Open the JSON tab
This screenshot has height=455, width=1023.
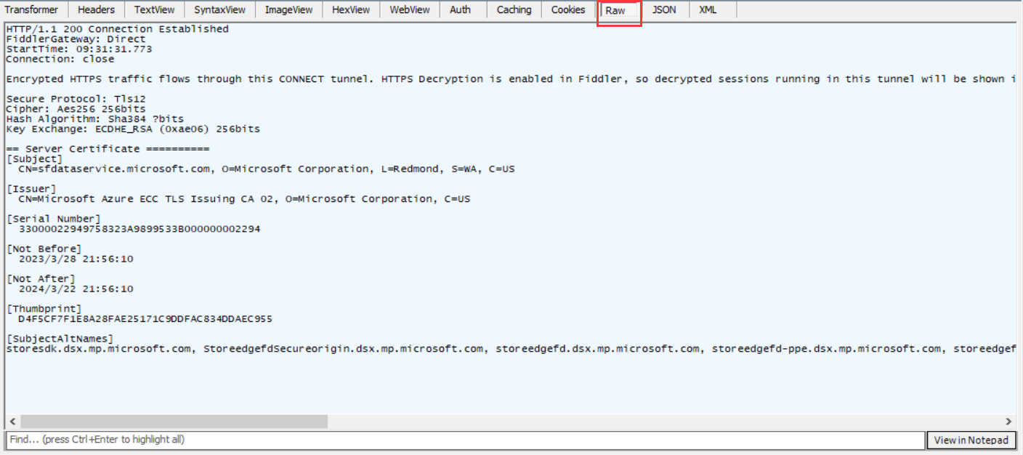(x=663, y=9)
